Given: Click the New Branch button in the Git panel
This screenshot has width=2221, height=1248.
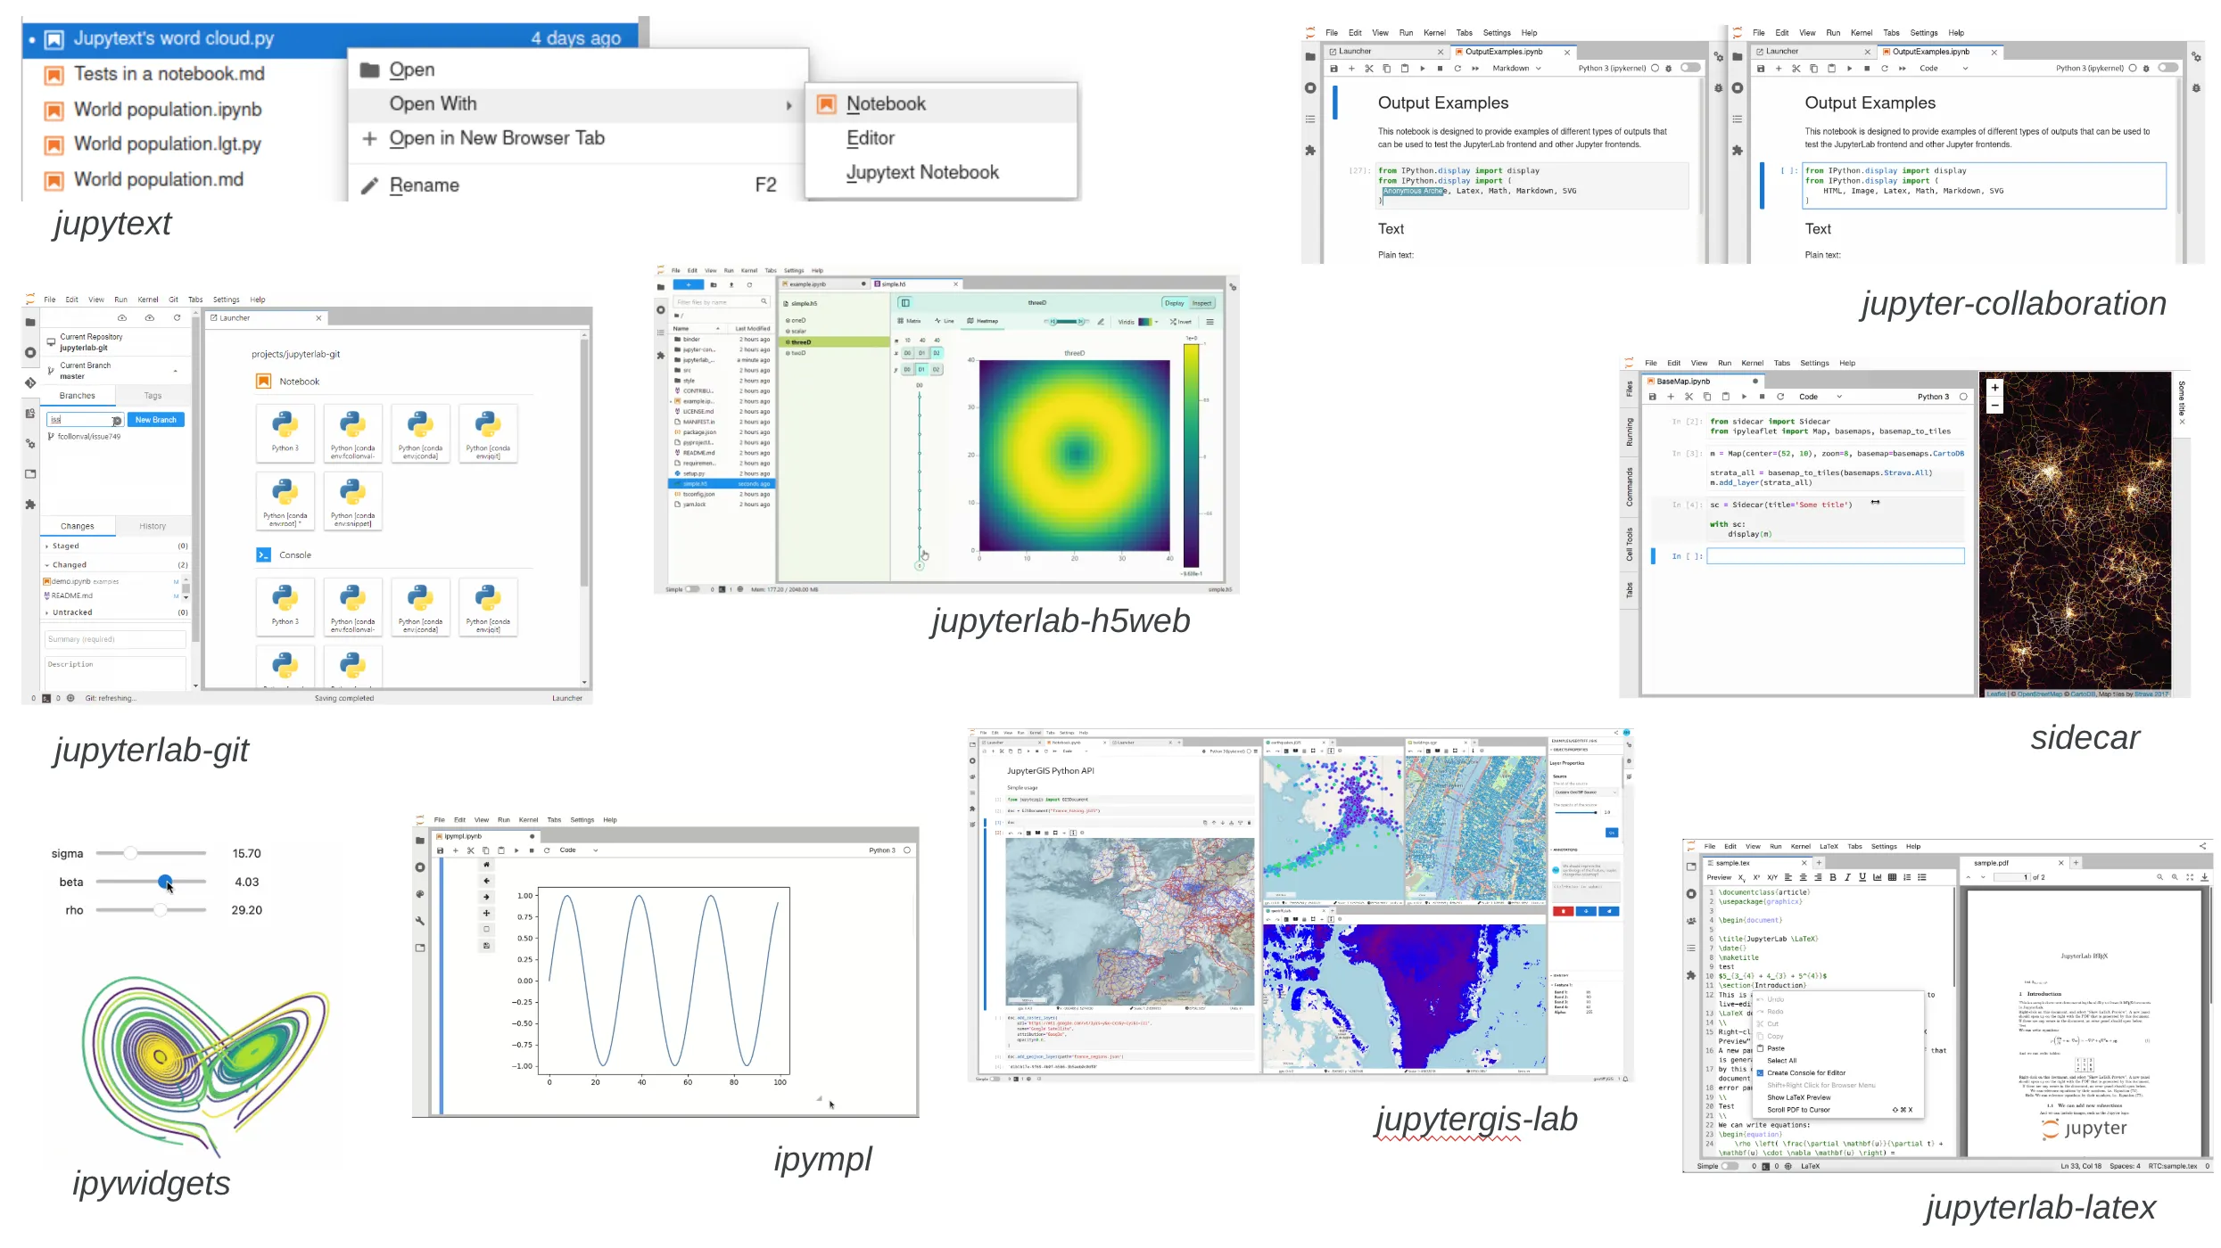Looking at the screenshot, I should click(156, 419).
